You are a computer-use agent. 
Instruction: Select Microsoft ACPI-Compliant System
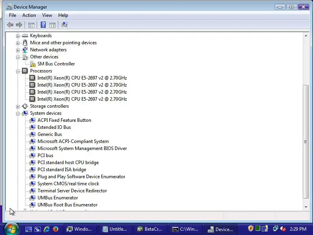coord(73,141)
